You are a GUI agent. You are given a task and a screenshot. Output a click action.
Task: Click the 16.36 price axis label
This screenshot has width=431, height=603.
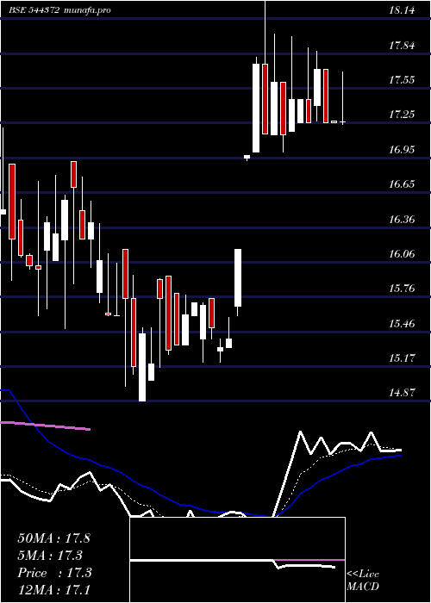(x=402, y=220)
